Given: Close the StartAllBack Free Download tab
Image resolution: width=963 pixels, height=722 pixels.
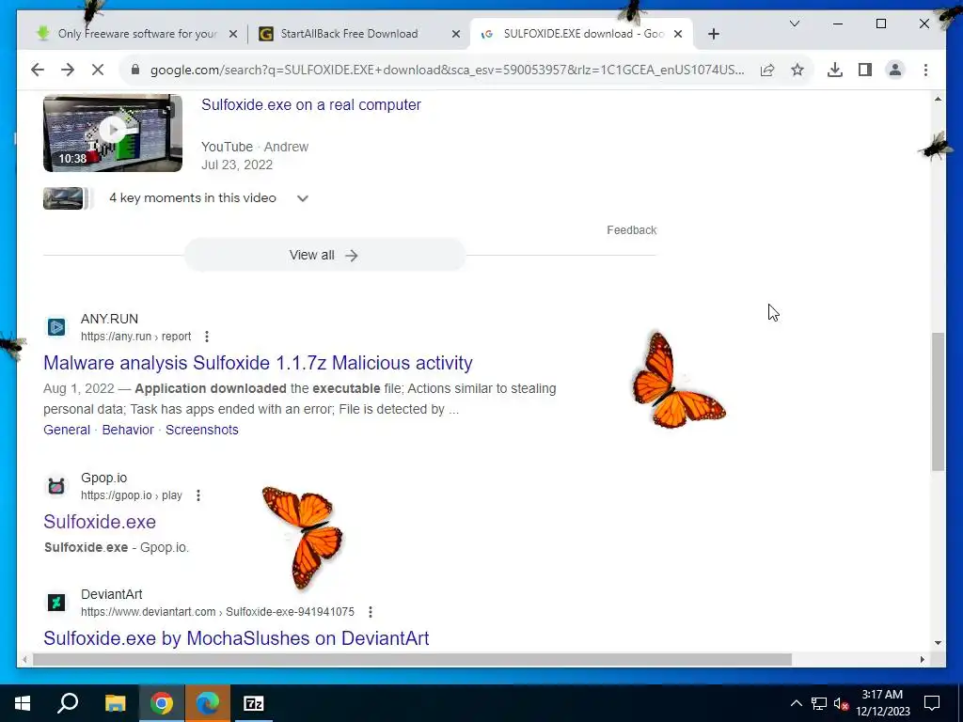Looking at the screenshot, I should [456, 34].
